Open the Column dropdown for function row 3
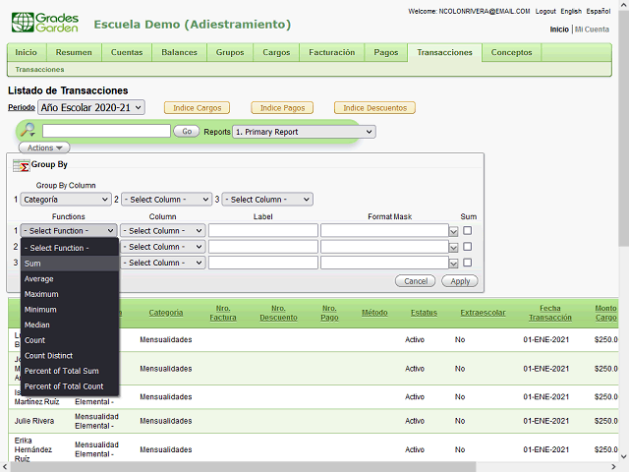This screenshot has height=472, width=629. [162, 263]
